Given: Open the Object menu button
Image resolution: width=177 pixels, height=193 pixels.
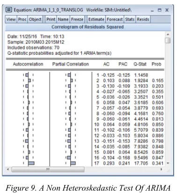Looking at the screenshot, I should point(35,19).
